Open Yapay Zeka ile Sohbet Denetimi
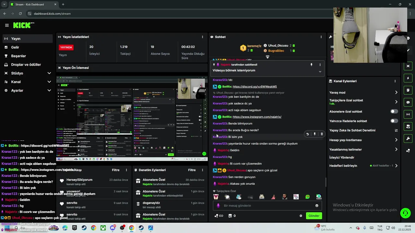 363,130
